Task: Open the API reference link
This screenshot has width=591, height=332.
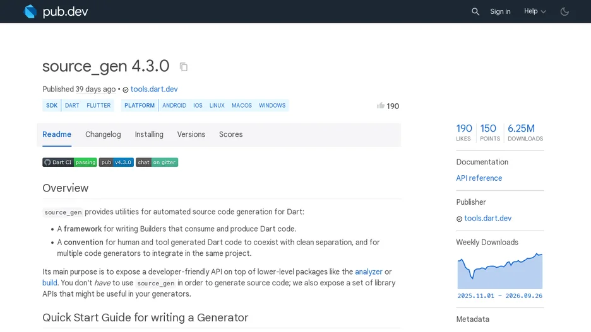Action: (479, 178)
